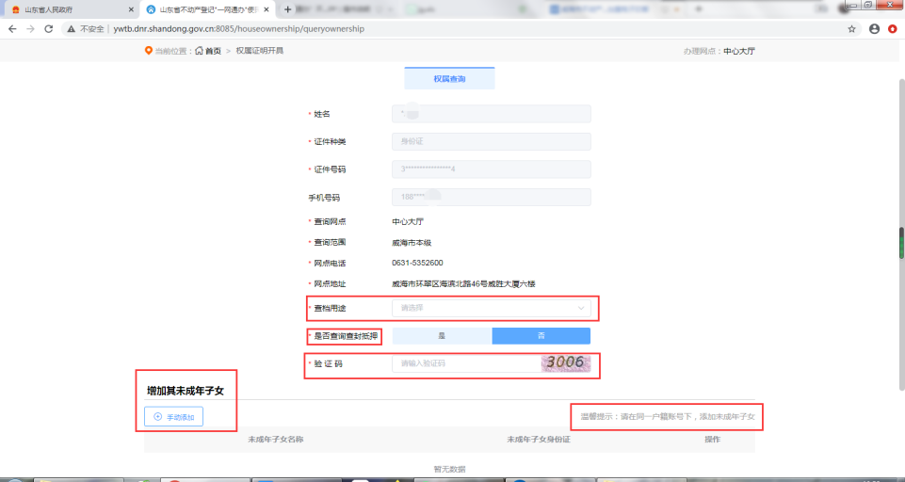
Task: Click the browser reload icon
Action: pyautogui.click(x=52, y=29)
